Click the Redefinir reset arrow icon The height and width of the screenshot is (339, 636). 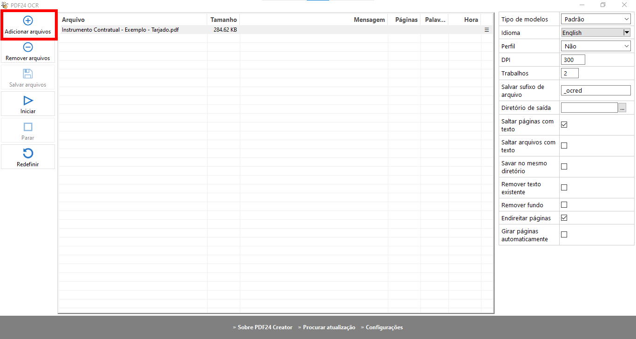[28, 153]
